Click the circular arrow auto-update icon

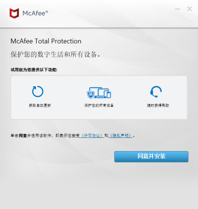[x=38, y=91]
